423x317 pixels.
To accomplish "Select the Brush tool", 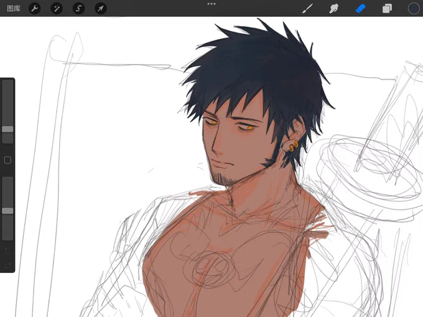I will 307,8.
